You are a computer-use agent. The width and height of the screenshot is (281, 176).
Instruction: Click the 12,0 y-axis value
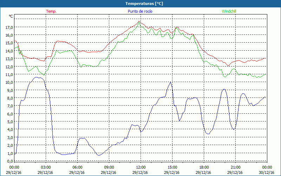(9, 67)
